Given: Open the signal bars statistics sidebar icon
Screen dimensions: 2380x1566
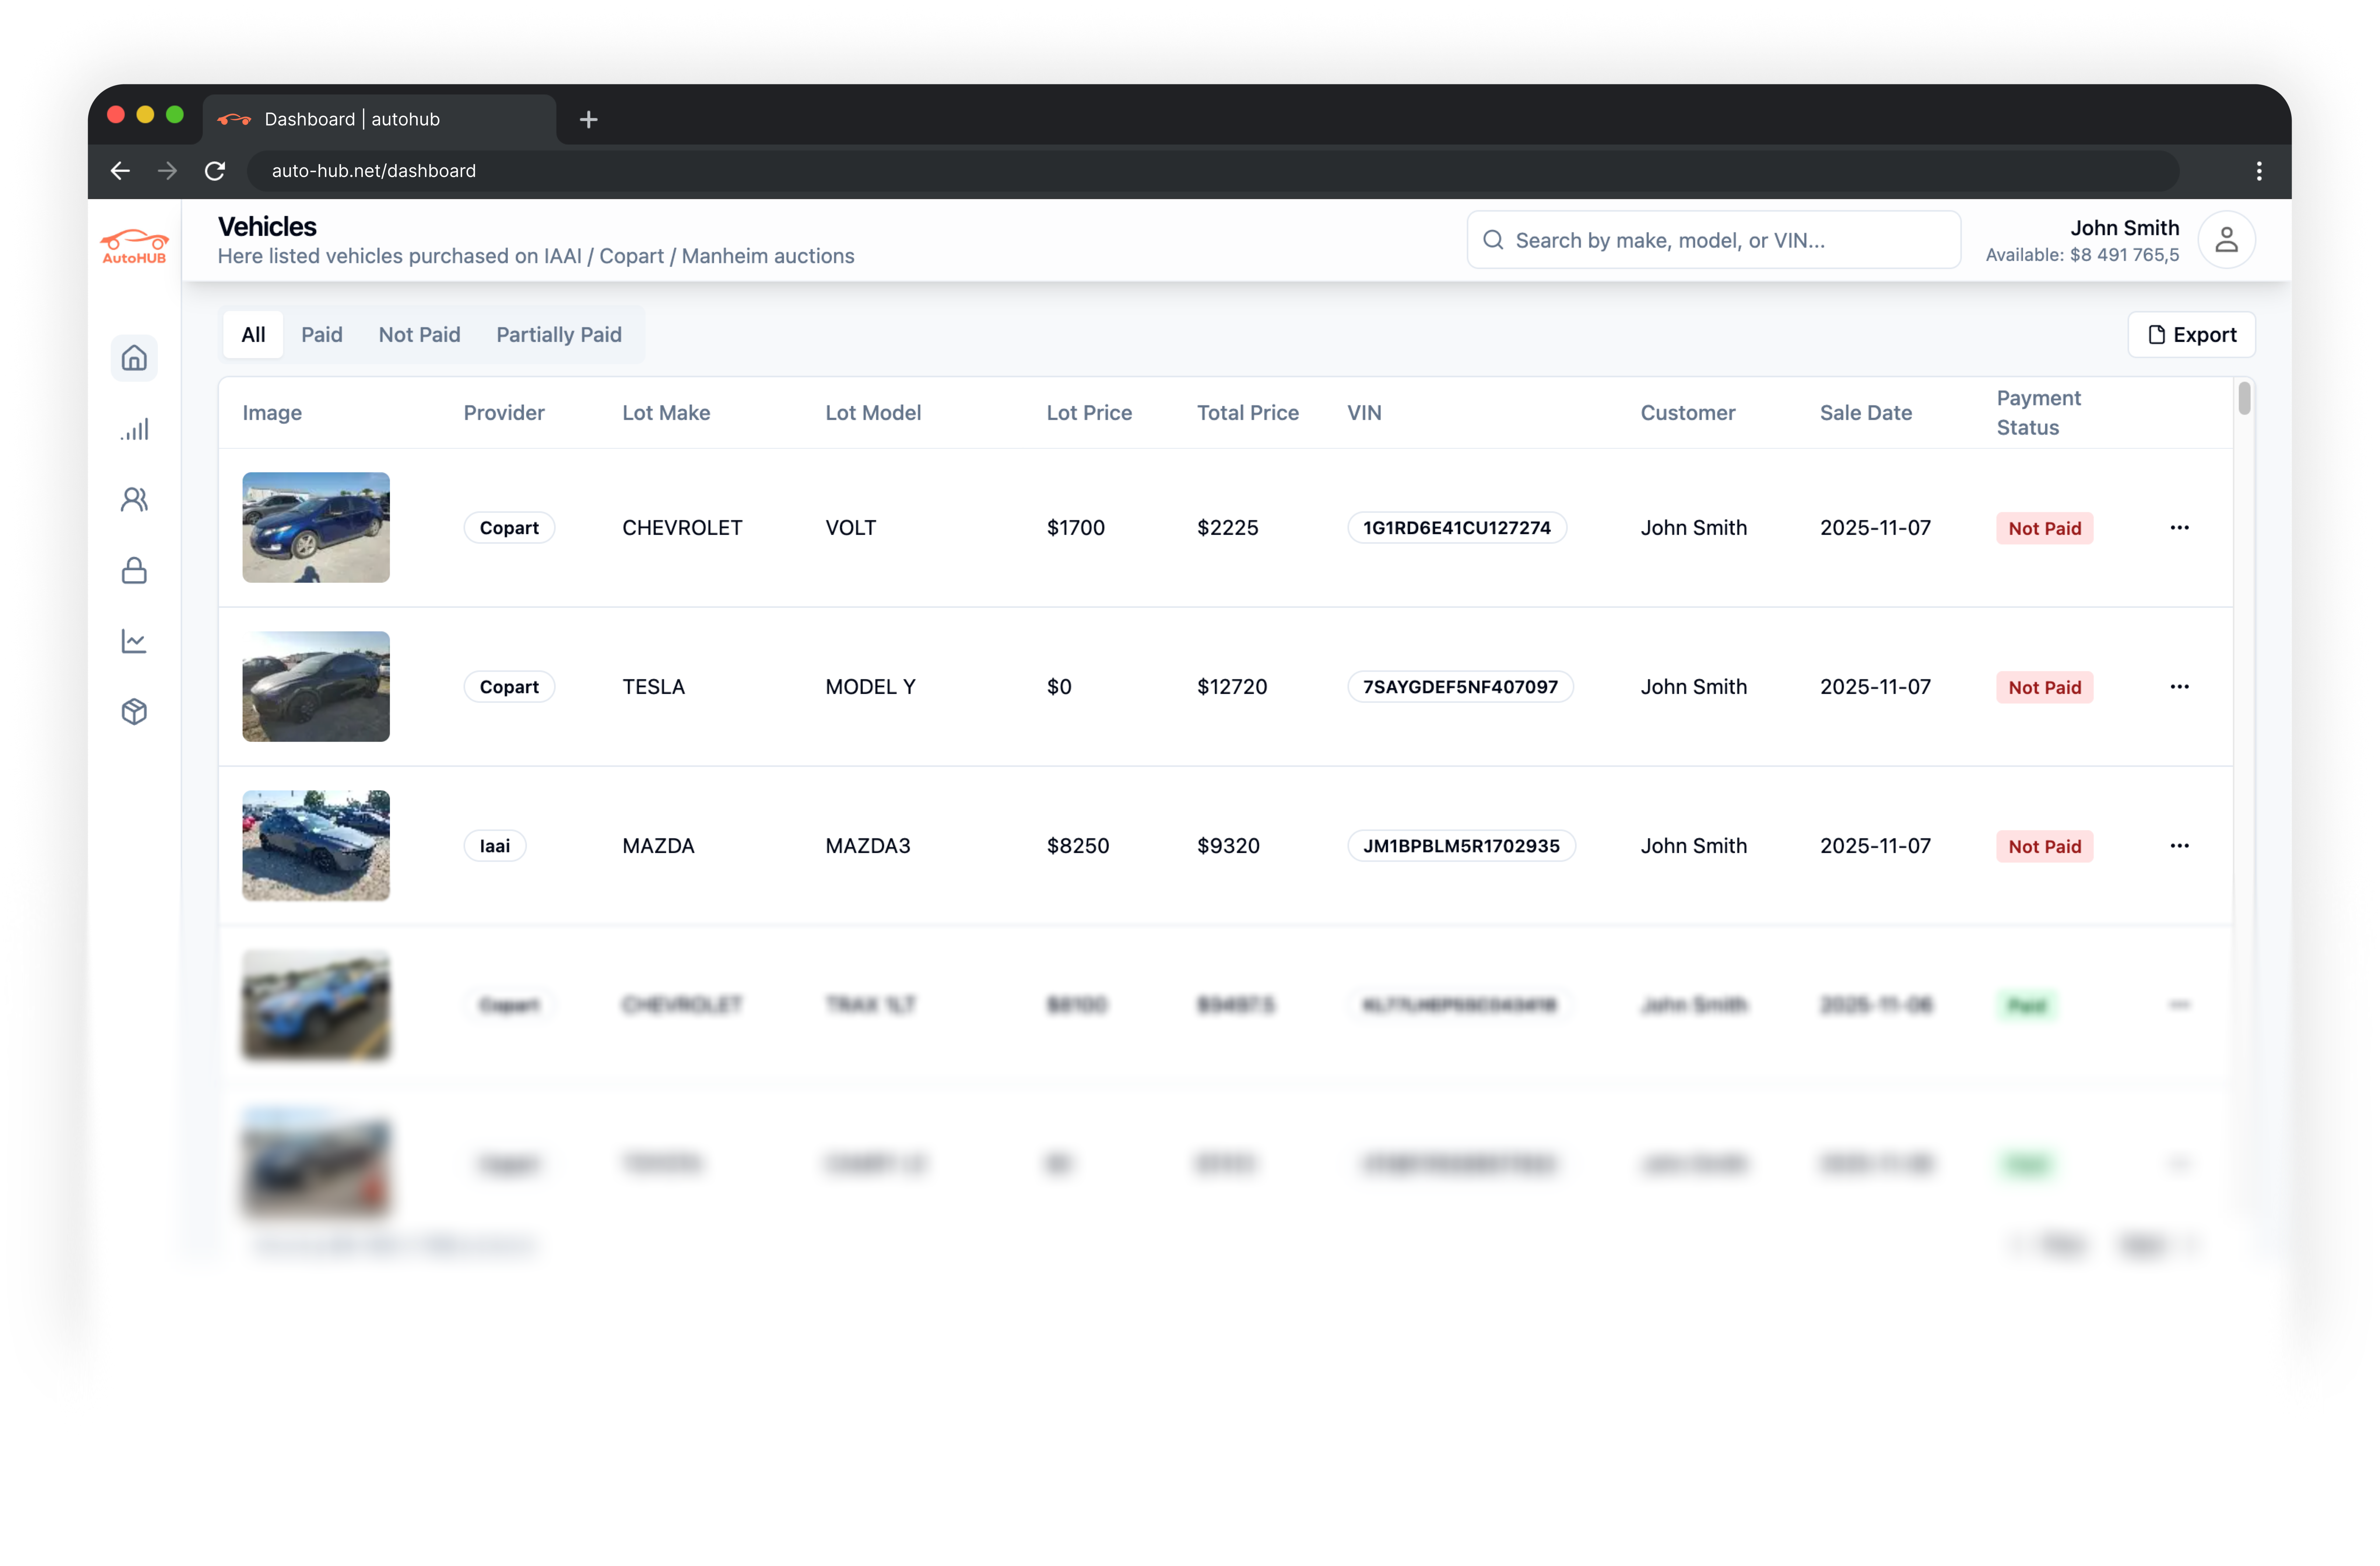Looking at the screenshot, I should [x=134, y=429].
